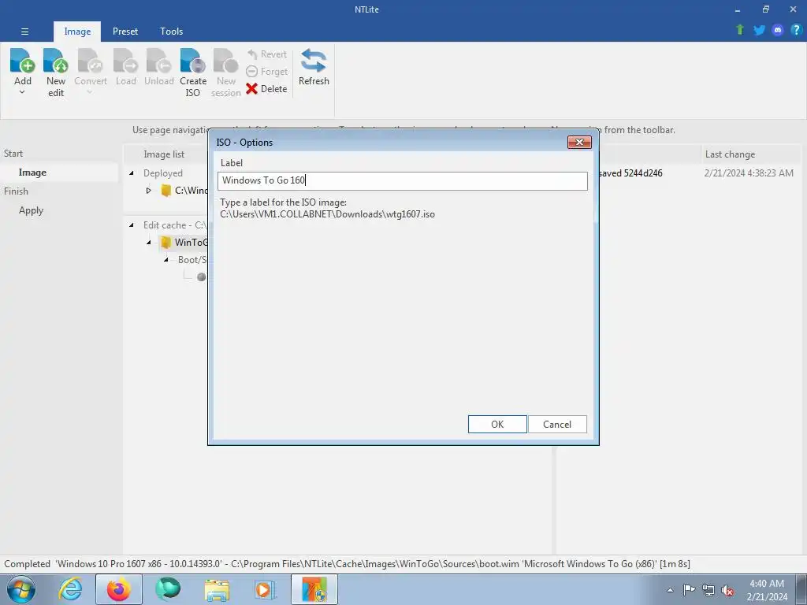Click the Add image toolbar icon
The image size is (807, 605).
(x=23, y=61)
